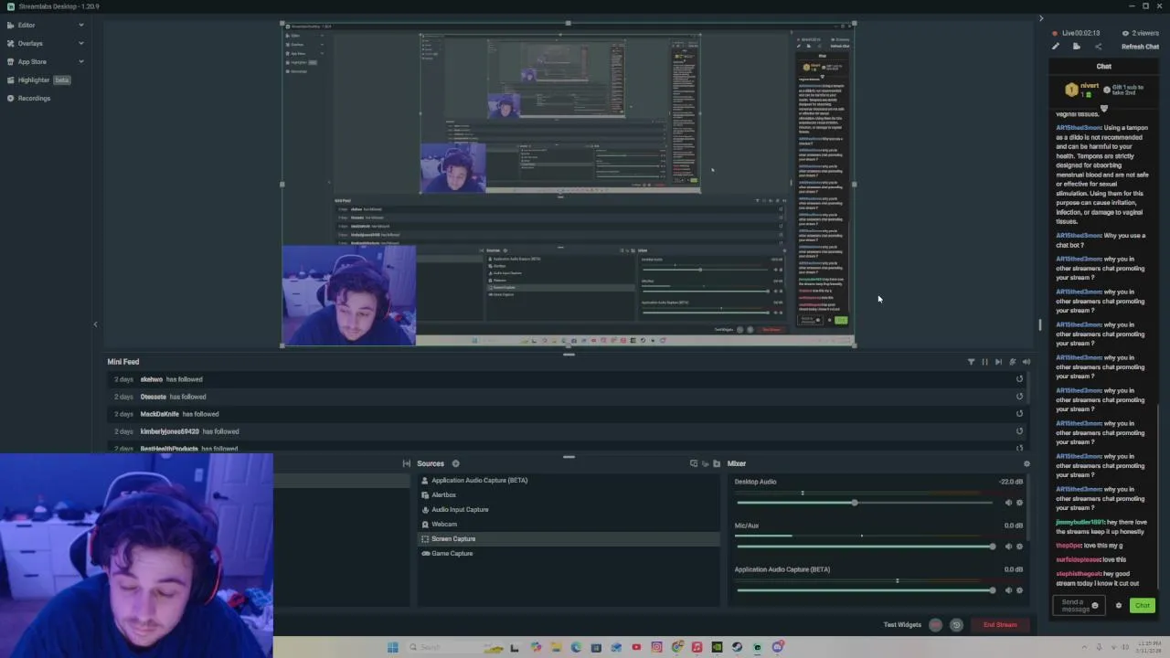
Task: Open Mic/Aux channel settings gear
Action: pyautogui.click(x=1019, y=547)
